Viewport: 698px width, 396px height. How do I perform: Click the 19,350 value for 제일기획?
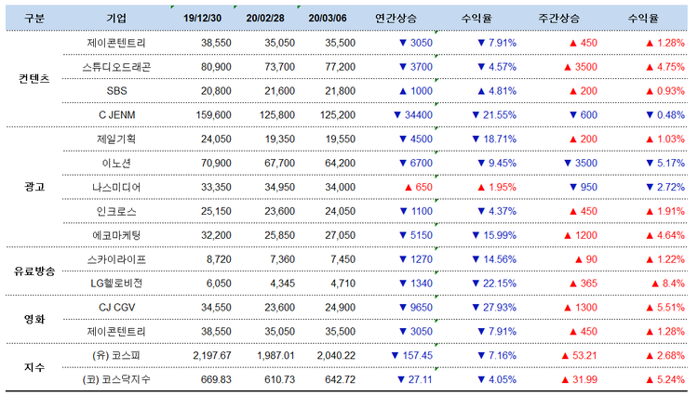click(x=279, y=139)
